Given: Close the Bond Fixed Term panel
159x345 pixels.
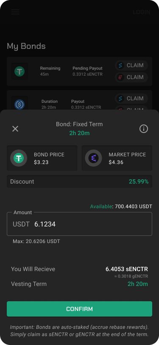Looking at the screenshot, I should (x=15, y=129).
